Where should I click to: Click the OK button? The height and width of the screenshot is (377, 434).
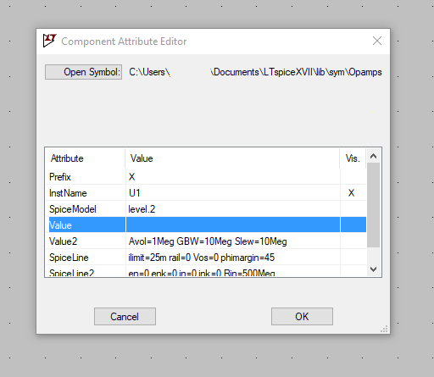point(302,317)
